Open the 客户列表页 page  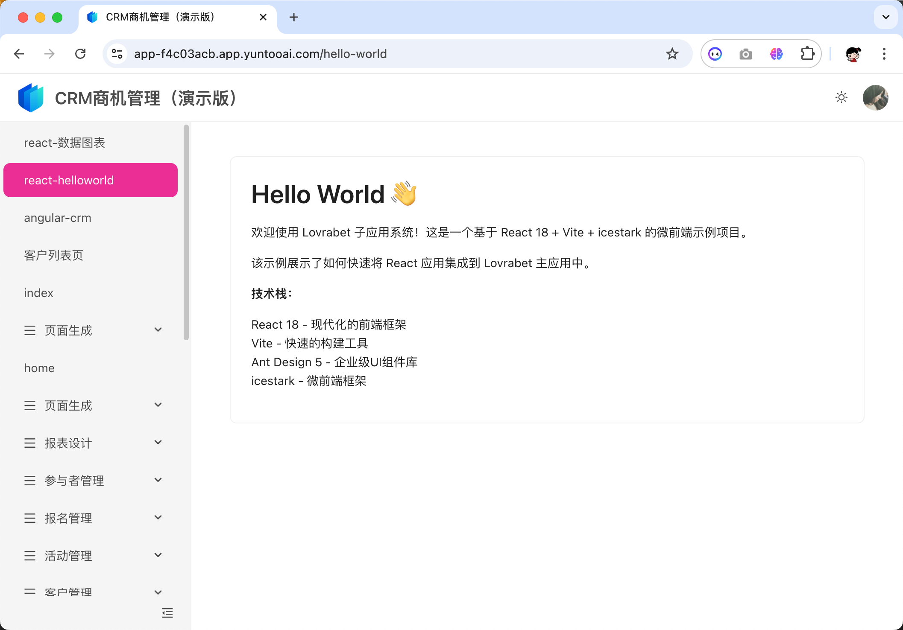(x=53, y=255)
